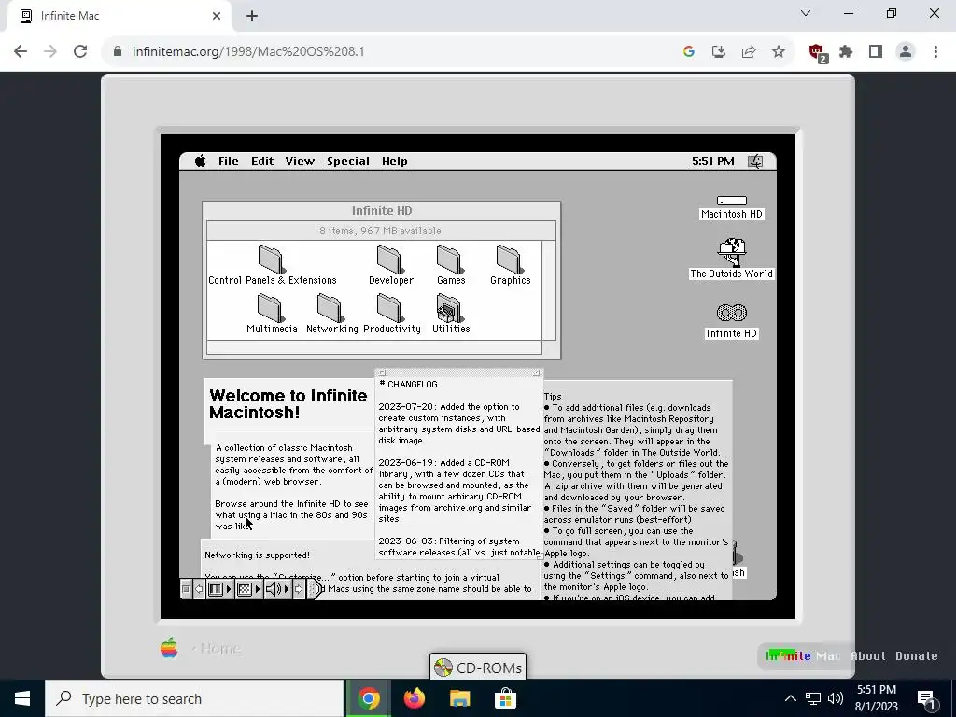Open the View menu

[x=300, y=161]
